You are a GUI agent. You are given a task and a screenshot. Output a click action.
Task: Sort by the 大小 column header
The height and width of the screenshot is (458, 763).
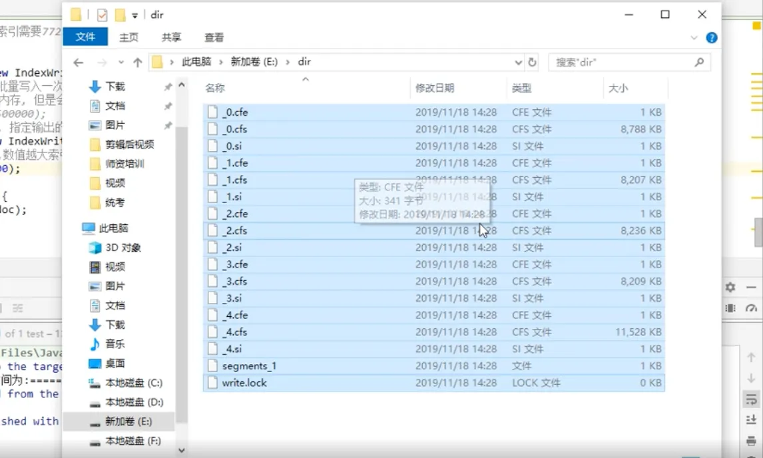pyautogui.click(x=618, y=88)
